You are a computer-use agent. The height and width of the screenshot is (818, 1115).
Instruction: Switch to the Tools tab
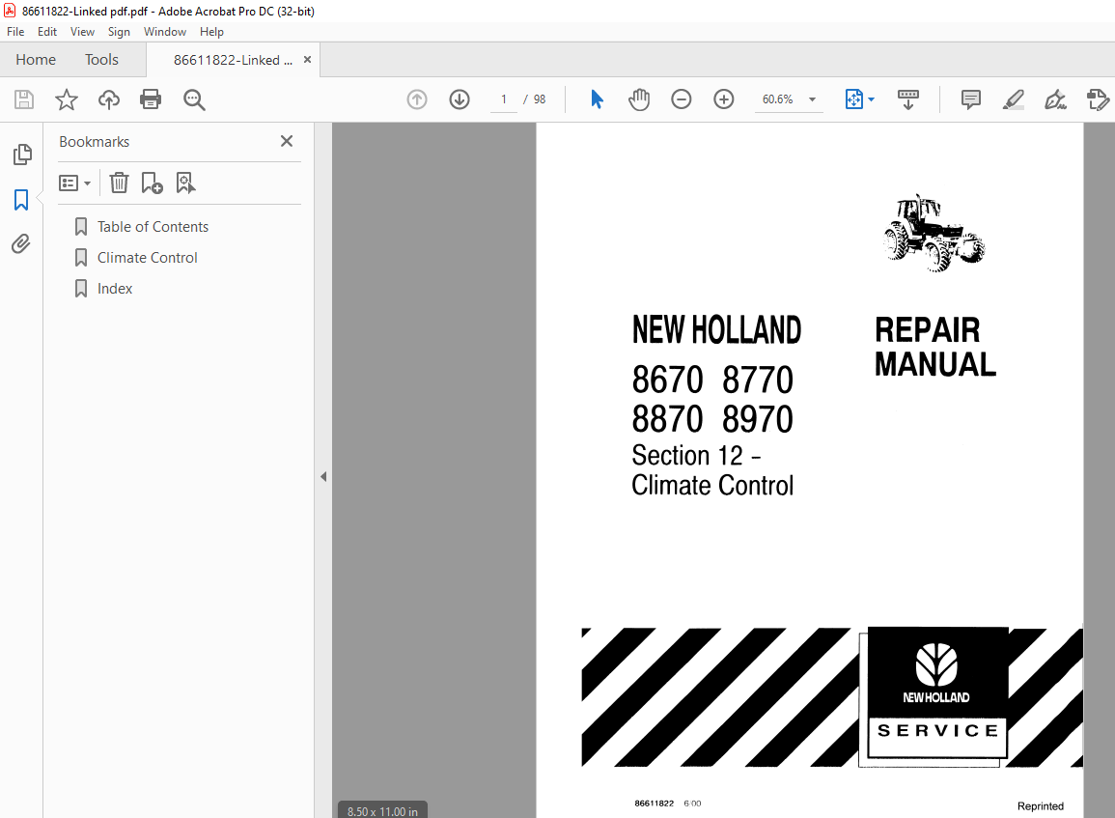coord(101,60)
